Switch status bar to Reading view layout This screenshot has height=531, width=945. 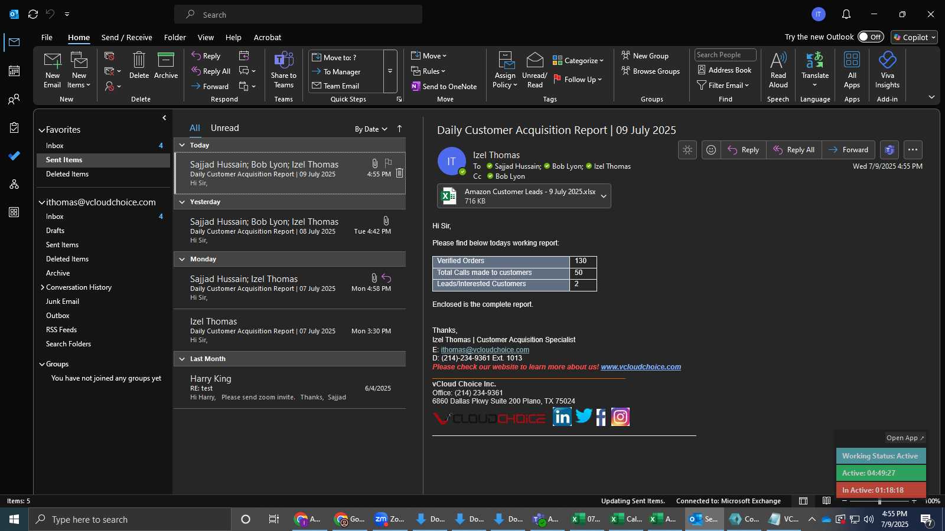point(827,501)
